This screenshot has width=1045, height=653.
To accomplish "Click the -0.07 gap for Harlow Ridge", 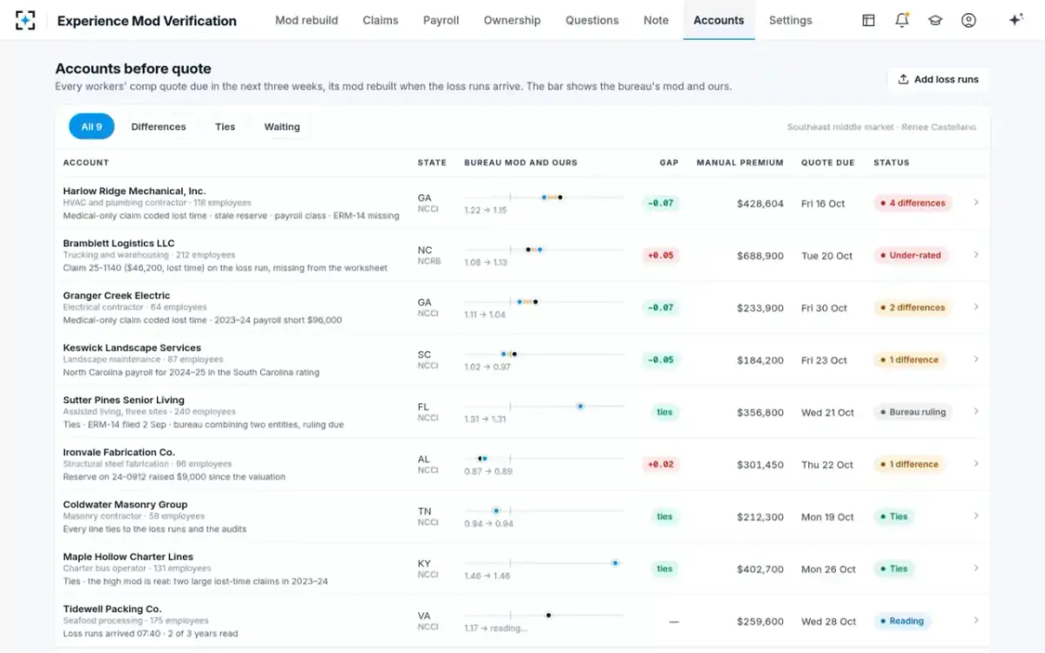I will pyautogui.click(x=661, y=203).
